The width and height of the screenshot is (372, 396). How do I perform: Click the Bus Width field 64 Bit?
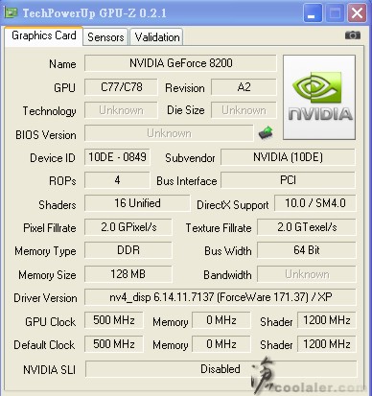(x=307, y=250)
